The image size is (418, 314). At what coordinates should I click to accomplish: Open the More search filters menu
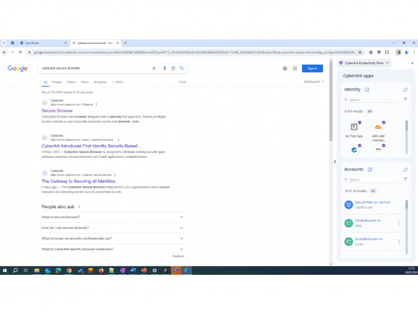point(117,82)
